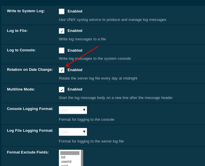The height and width of the screenshot is (166, 205).
Task: Uncheck the Log to File checkbox
Action: (x=61, y=31)
